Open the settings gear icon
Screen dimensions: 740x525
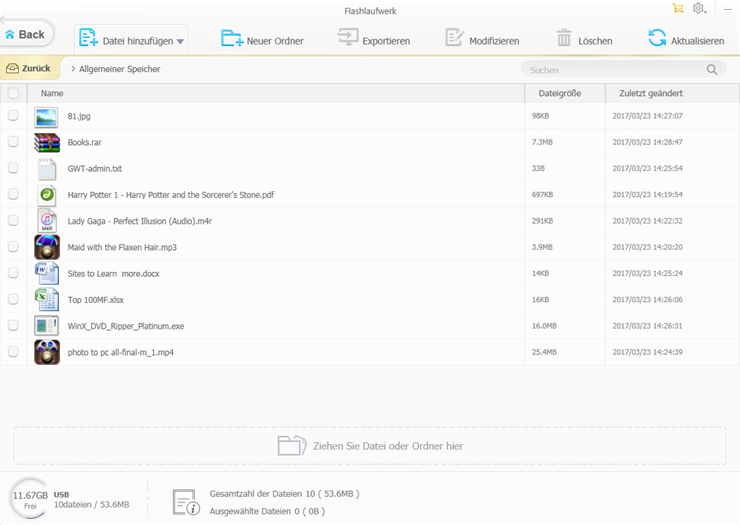[698, 8]
